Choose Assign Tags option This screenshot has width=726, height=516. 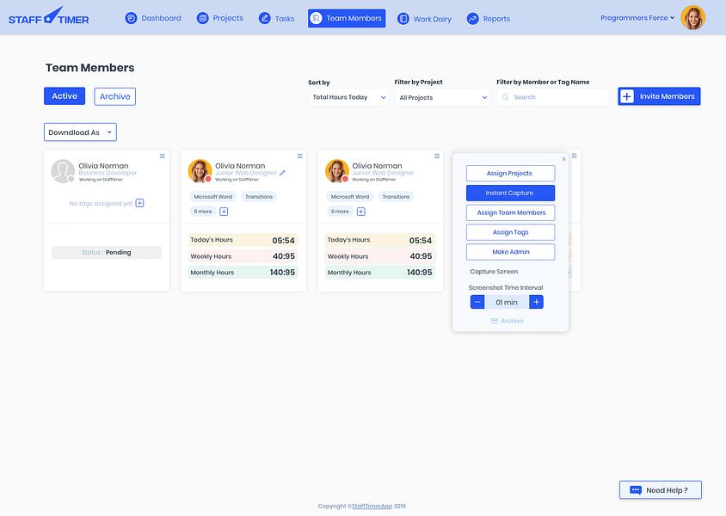pyautogui.click(x=510, y=232)
